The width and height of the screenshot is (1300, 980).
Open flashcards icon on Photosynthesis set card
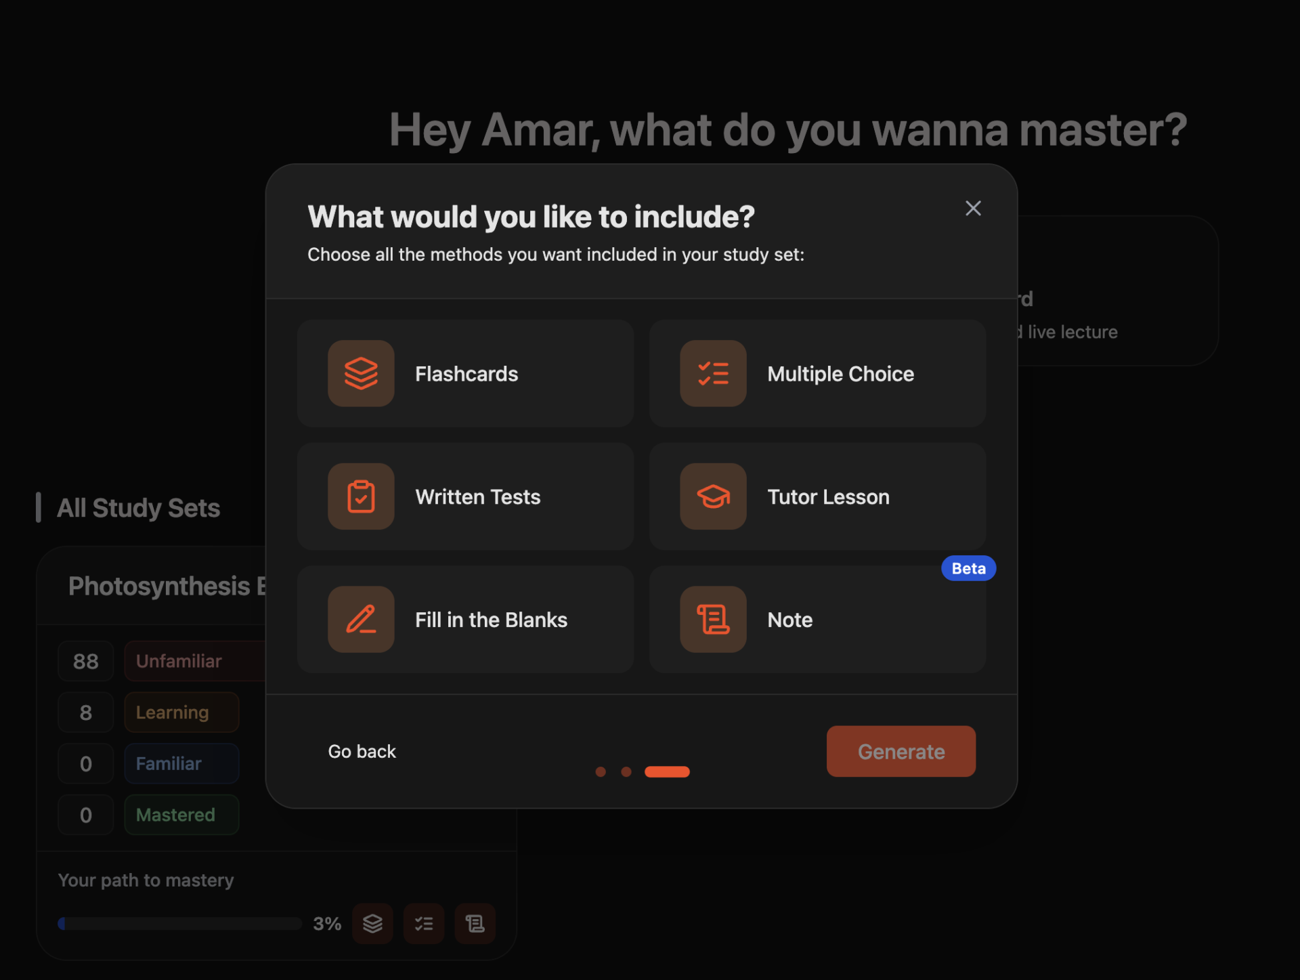(x=372, y=923)
